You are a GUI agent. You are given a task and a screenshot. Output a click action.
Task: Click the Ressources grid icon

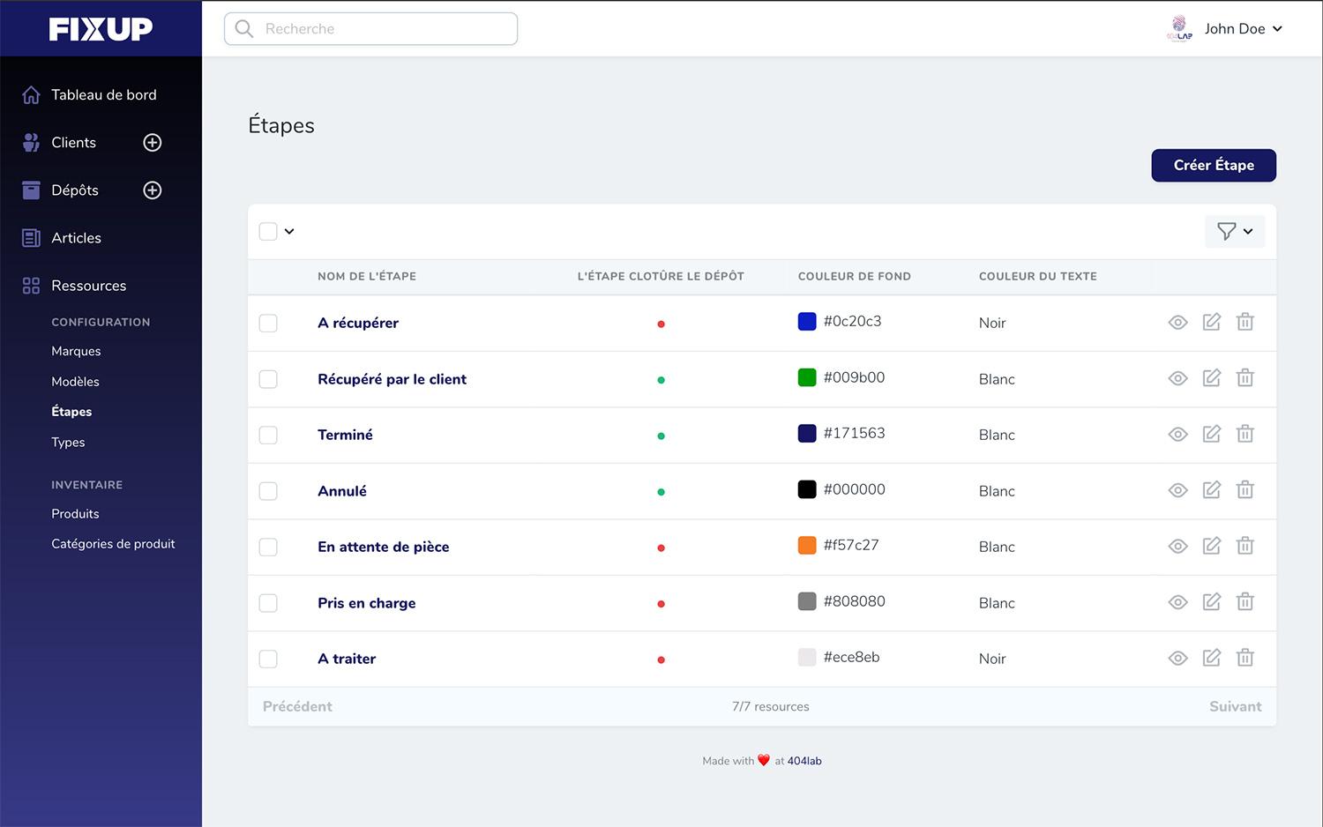tap(31, 286)
